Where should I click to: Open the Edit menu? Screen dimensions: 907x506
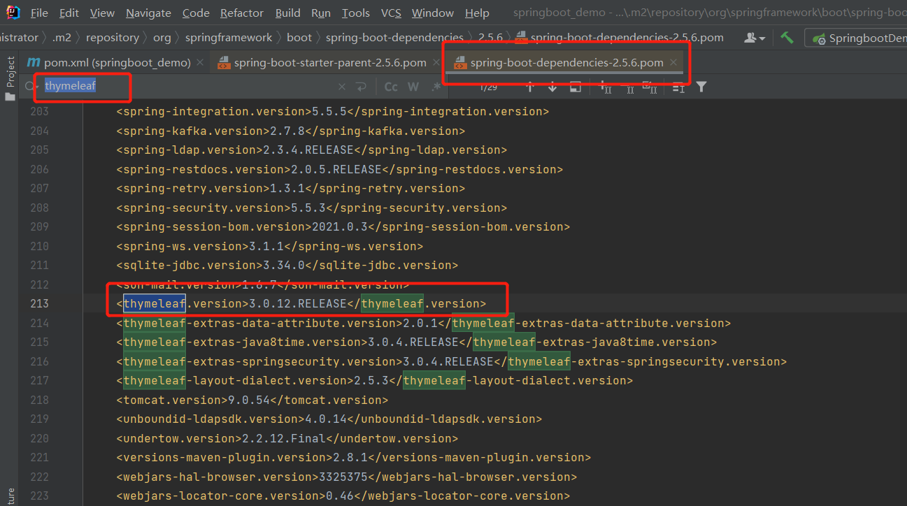[69, 13]
